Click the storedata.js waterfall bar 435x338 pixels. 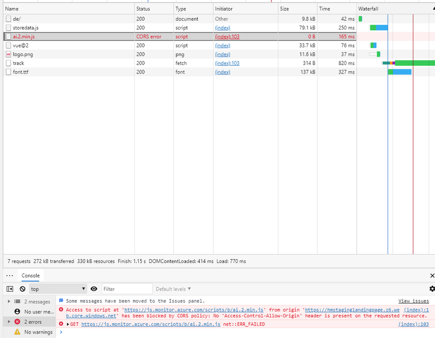coord(379,28)
